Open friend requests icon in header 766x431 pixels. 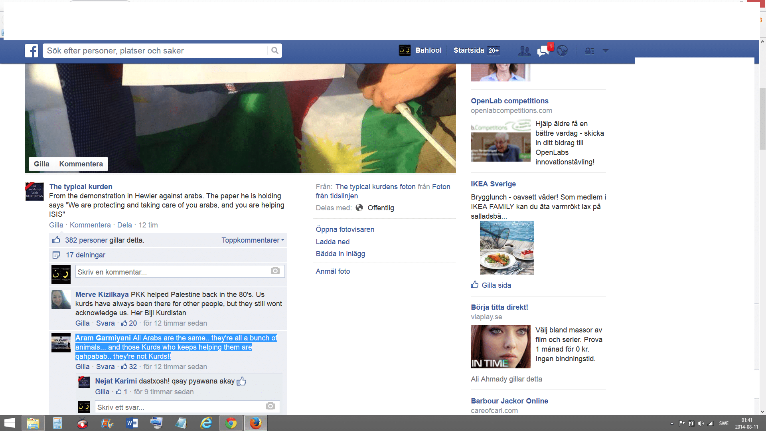pyautogui.click(x=524, y=51)
